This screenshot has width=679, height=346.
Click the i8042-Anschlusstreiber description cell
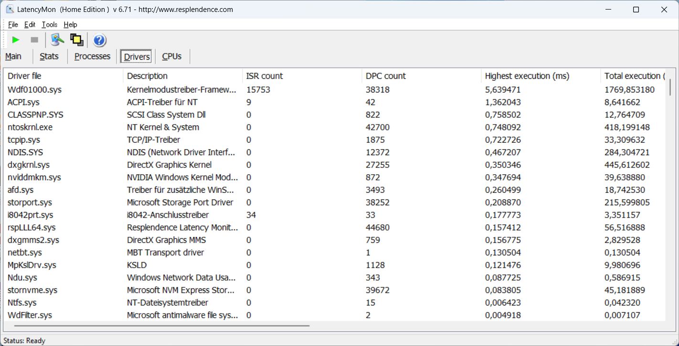click(168, 215)
